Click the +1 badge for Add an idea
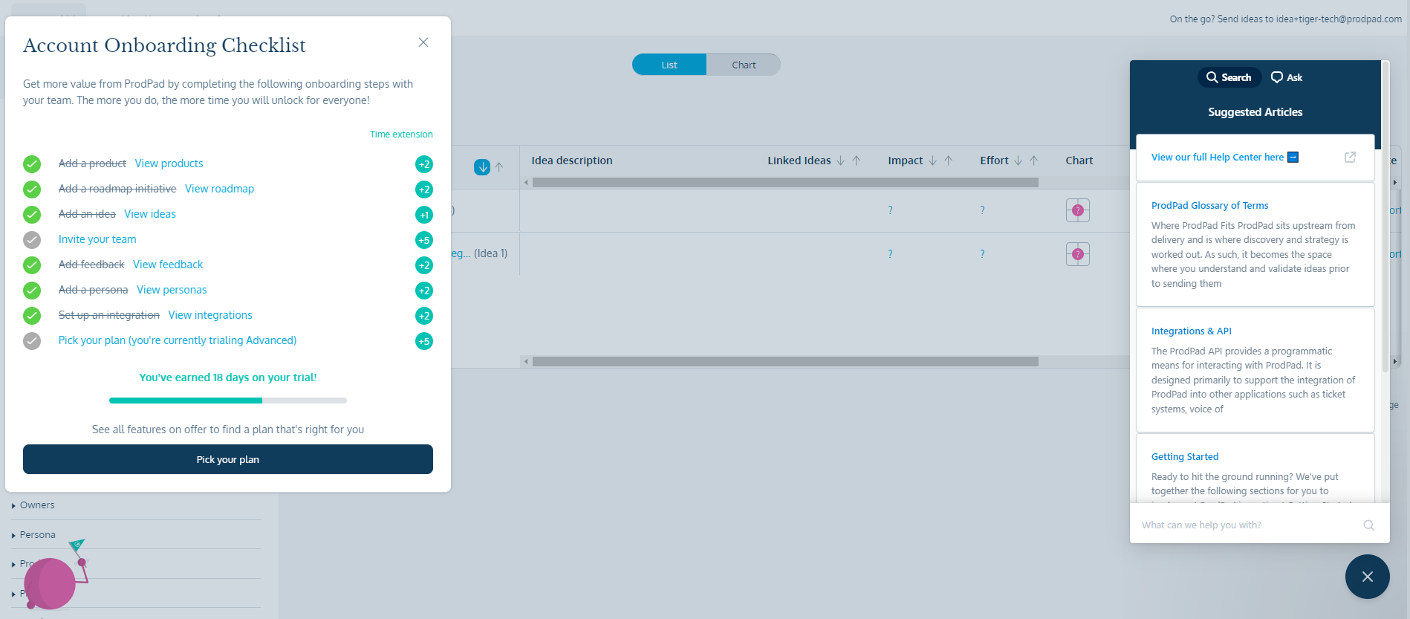The width and height of the screenshot is (1410, 619). (x=424, y=215)
